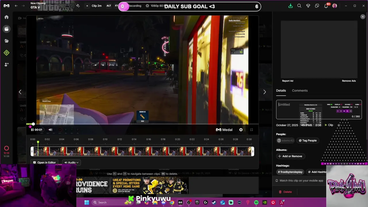Viewport: 368px width, 207px height.
Task: Pause the clip playback
Action: click(x=32, y=130)
